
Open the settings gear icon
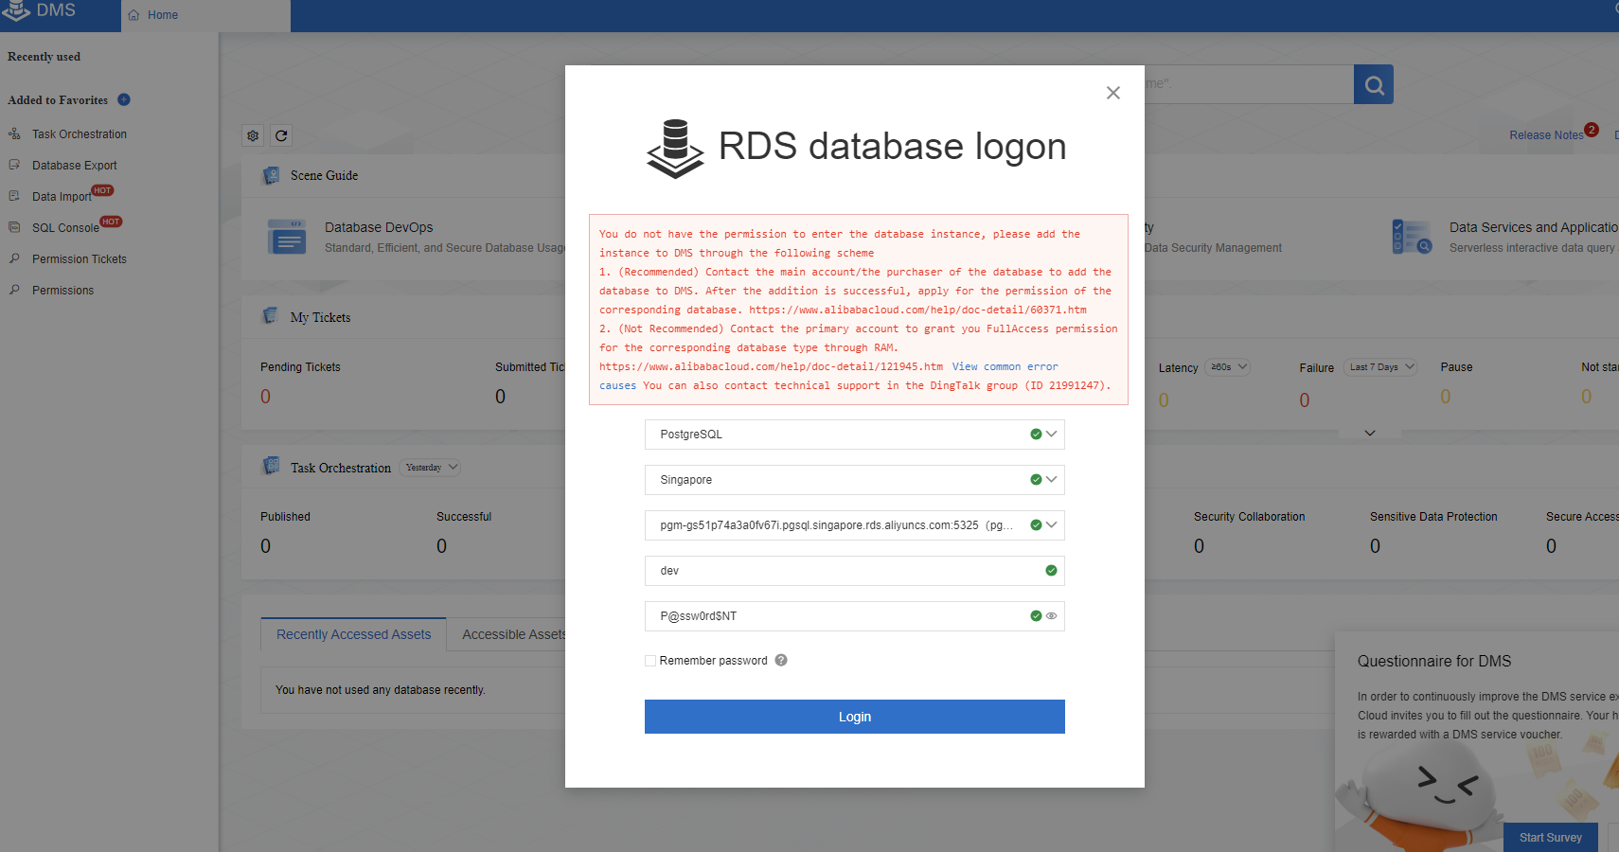(253, 135)
